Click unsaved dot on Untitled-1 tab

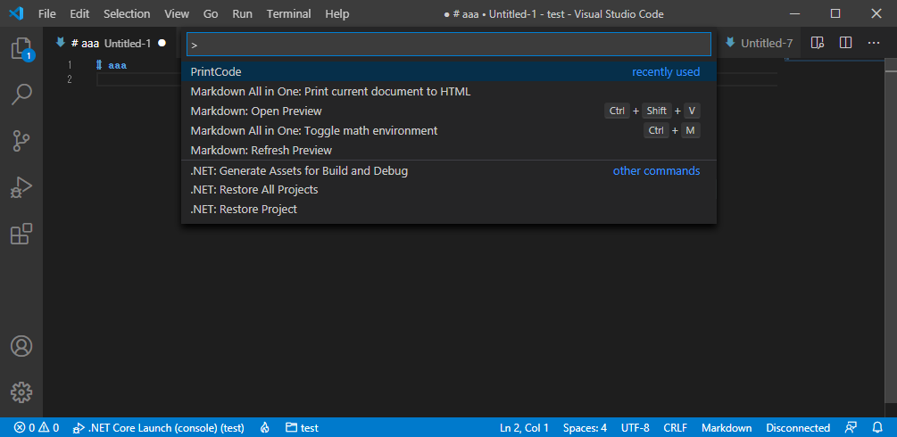coord(162,43)
